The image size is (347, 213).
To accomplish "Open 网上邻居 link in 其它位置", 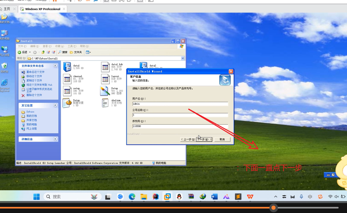I will pos(32,129).
